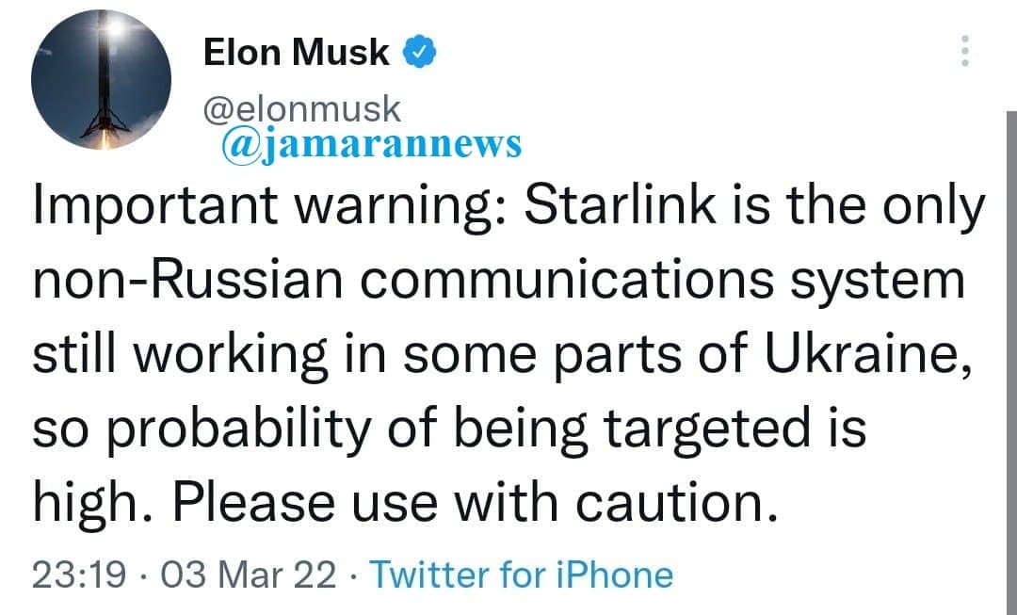Open the three-dot more options menu
Image resolution: width=1017 pixels, height=615 pixels.
coord(964,51)
